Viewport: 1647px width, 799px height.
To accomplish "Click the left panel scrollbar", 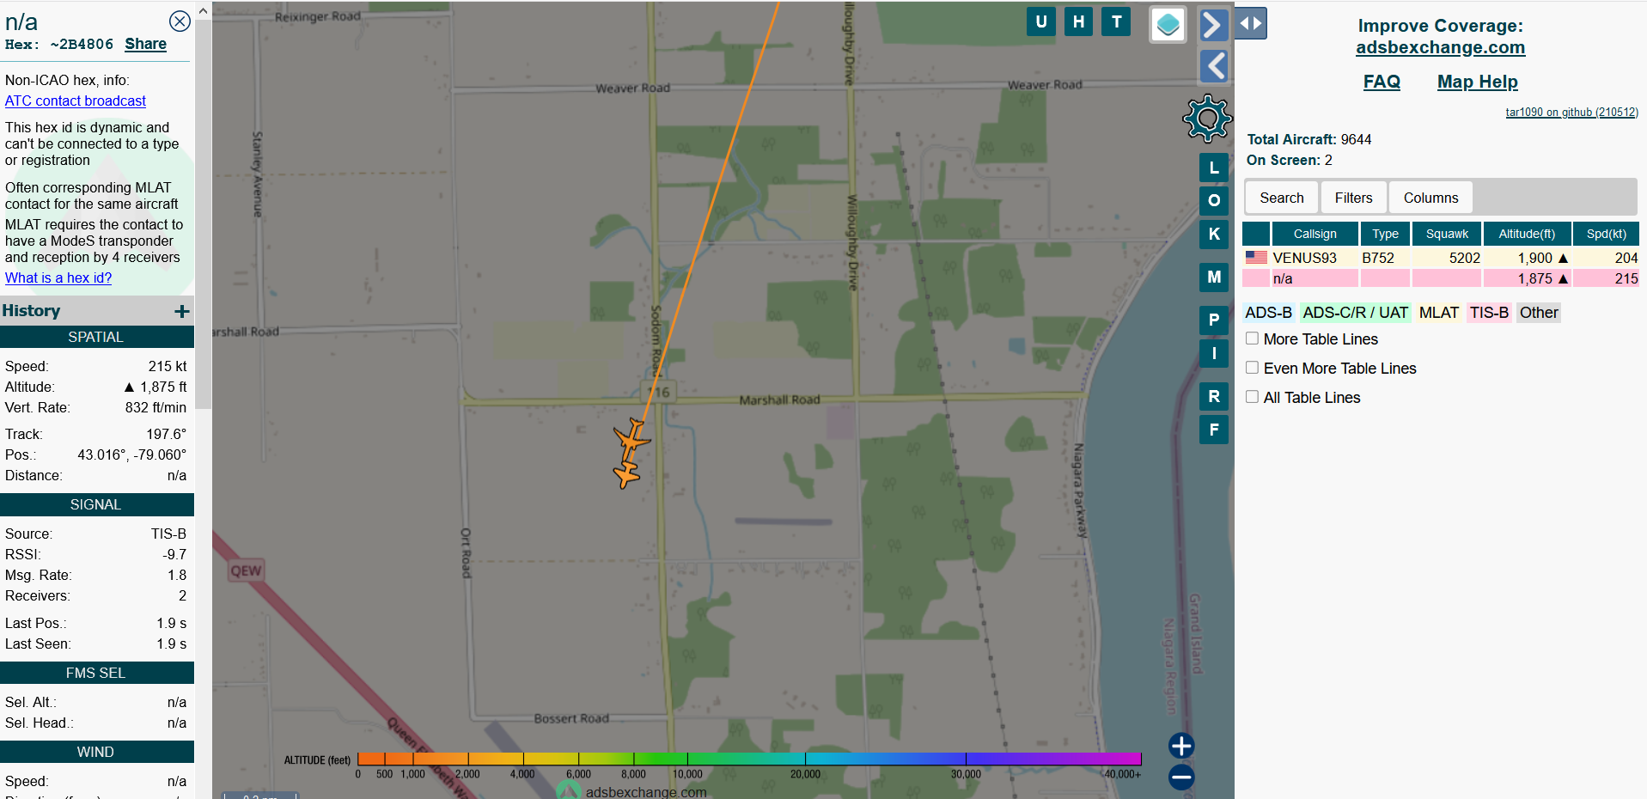I will tap(203, 215).
